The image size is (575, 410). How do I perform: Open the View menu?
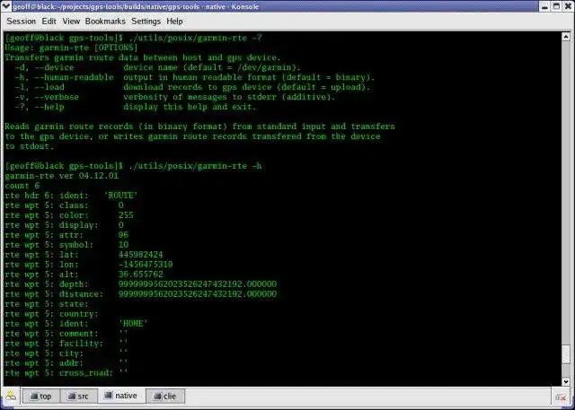click(71, 22)
